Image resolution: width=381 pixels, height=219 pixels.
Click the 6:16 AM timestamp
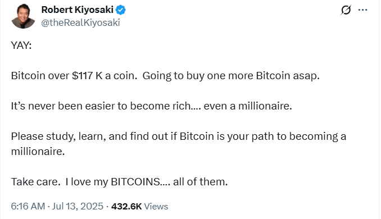coord(28,207)
